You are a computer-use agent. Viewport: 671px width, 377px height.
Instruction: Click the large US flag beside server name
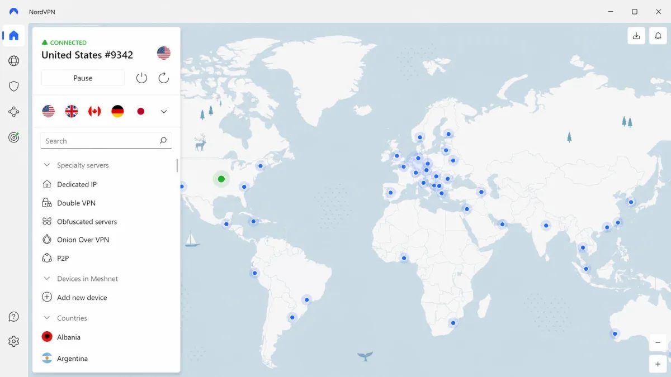pos(164,53)
